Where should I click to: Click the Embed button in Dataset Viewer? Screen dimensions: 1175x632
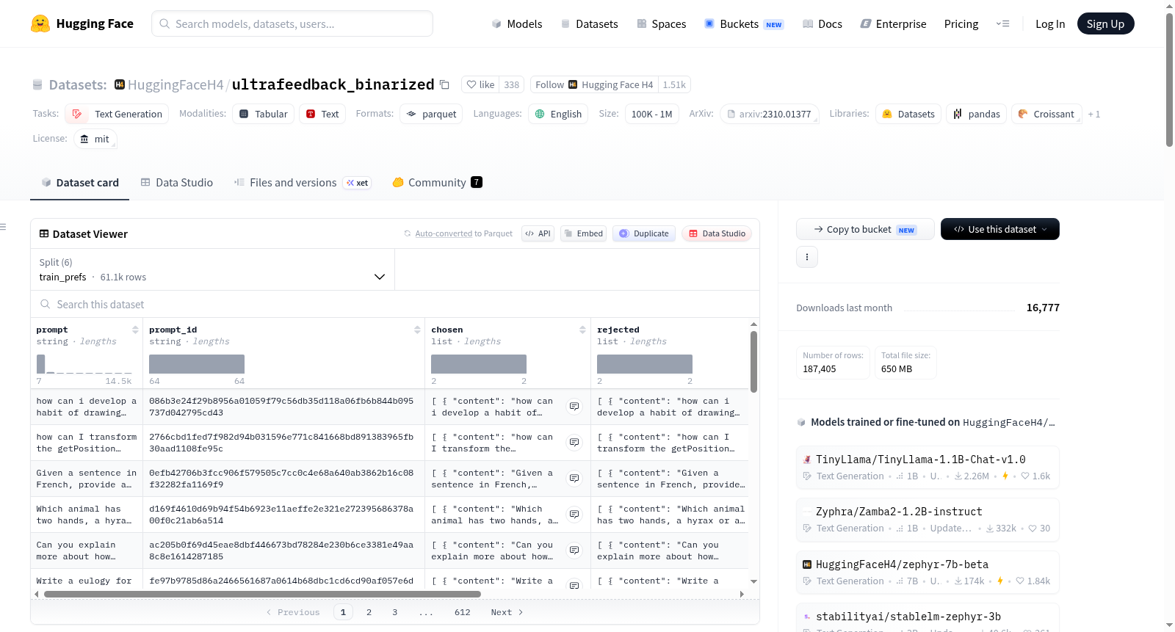[582, 233]
